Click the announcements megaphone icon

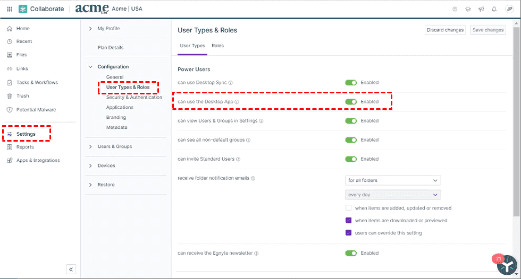(481, 9)
